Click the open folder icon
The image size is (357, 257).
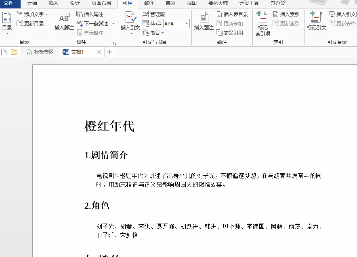14,52
